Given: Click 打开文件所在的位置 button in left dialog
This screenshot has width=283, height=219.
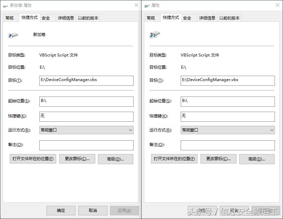Looking at the screenshot, I should 33,159.
